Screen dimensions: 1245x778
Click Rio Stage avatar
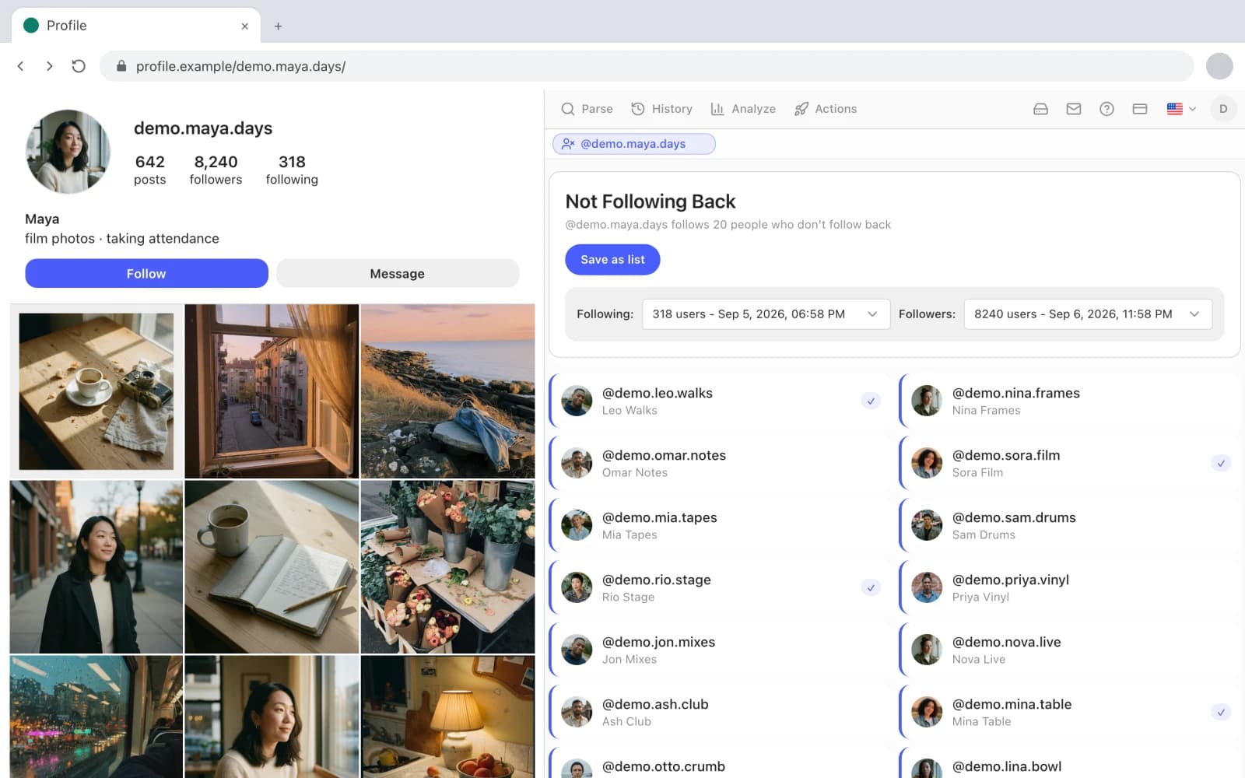coord(577,588)
